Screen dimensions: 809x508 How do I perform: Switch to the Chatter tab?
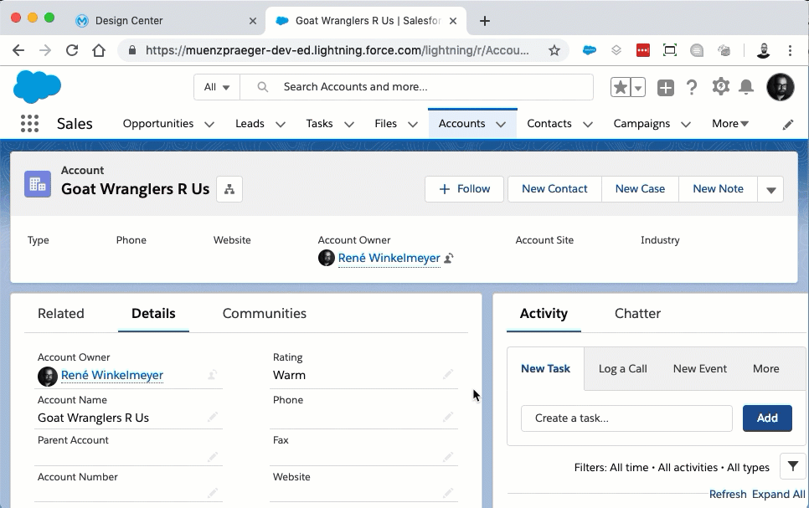pos(637,313)
